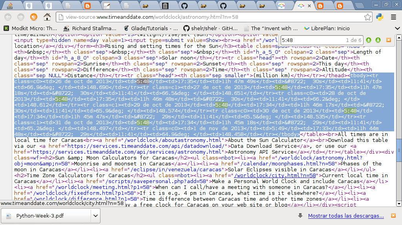Switch to the first Stack Overflow tab
The width and height of the screenshot is (402, 225).
tap(10, 6)
